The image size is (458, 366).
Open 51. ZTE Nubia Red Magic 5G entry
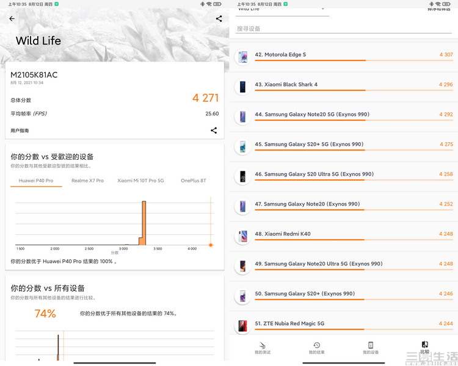click(x=343, y=323)
